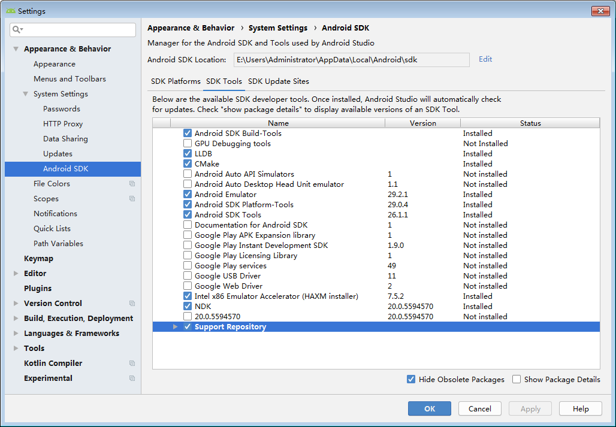Click the project-level icon next to File Colors
This screenshot has height=427, width=616.
pyautogui.click(x=132, y=184)
